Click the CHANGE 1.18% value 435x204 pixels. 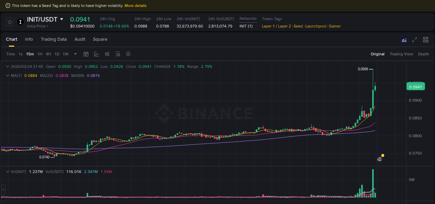pos(179,66)
